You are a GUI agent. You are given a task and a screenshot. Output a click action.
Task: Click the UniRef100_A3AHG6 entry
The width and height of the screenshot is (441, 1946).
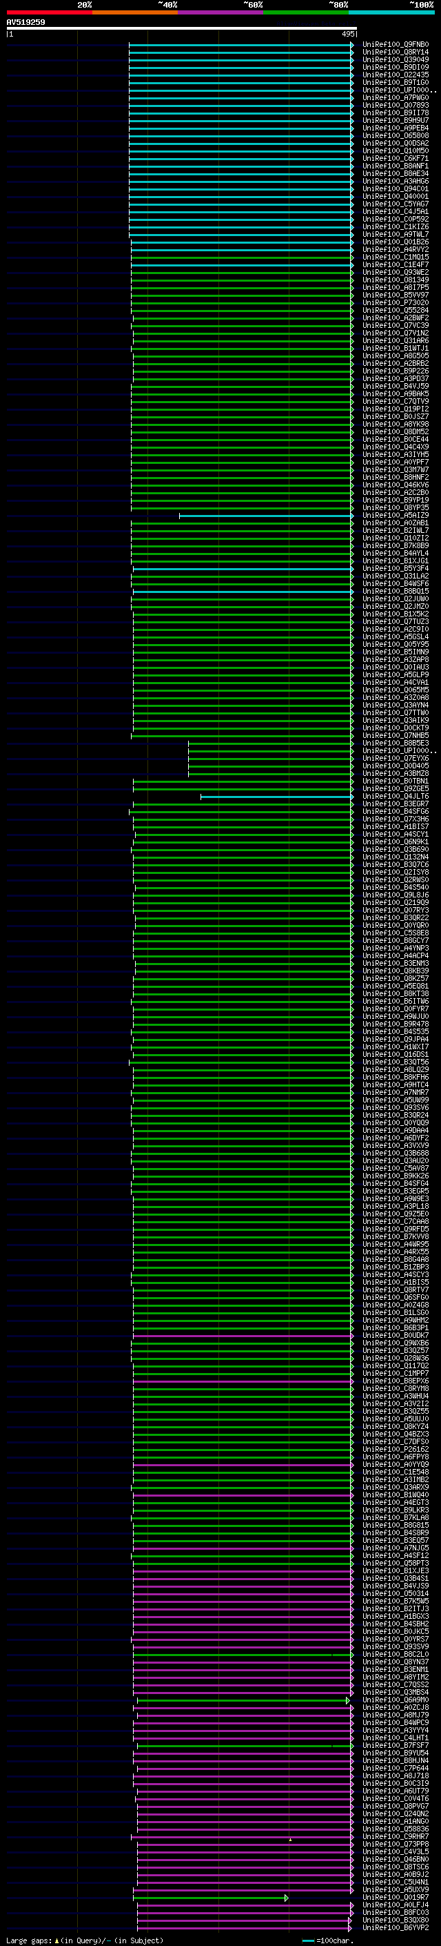click(x=396, y=182)
